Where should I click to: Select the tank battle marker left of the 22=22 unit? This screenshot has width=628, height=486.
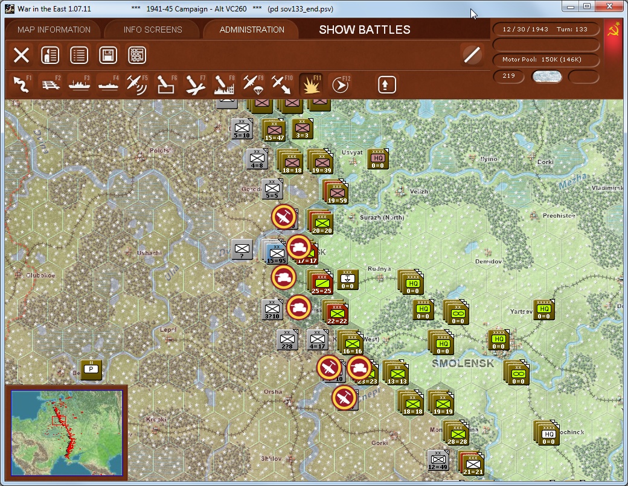point(299,307)
